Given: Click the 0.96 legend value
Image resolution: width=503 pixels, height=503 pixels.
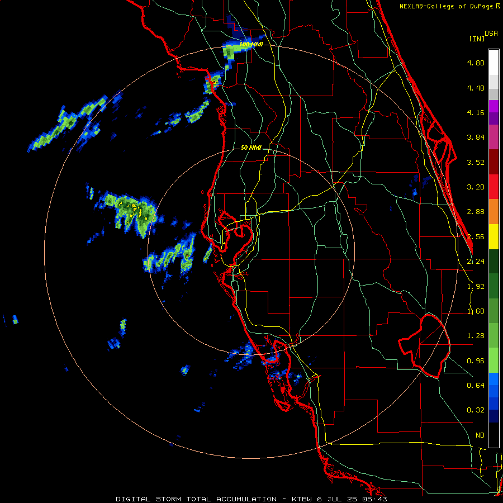Looking at the screenshot, I should (x=476, y=361).
